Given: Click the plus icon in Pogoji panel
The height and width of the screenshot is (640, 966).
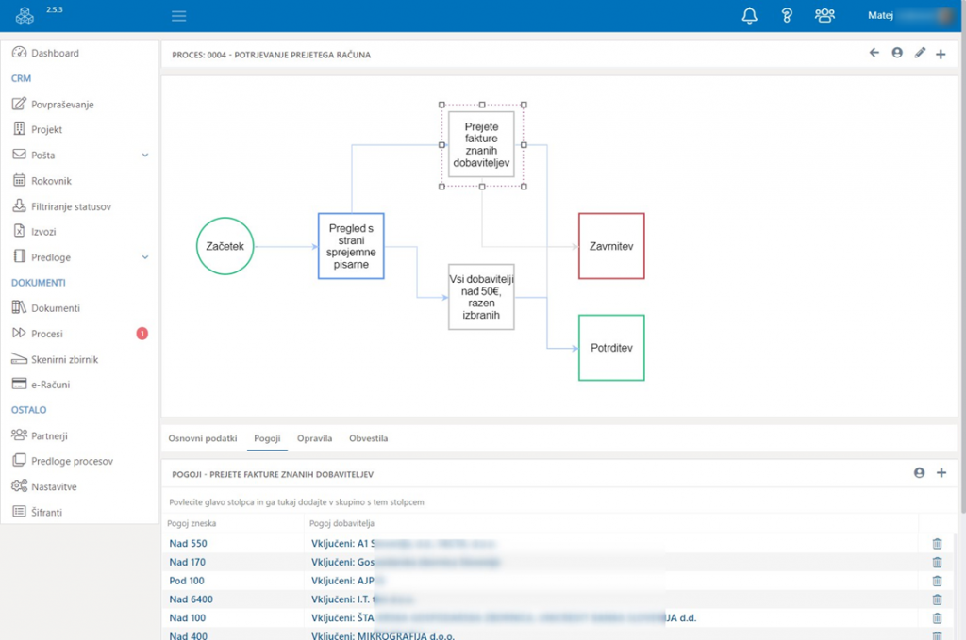Looking at the screenshot, I should (941, 473).
